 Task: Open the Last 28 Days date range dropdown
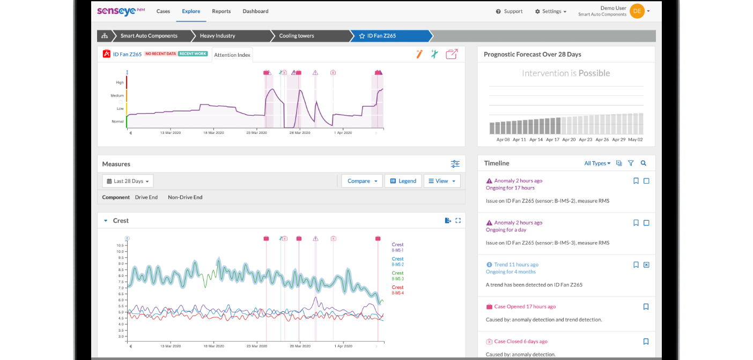pyautogui.click(x=128, y=181)
